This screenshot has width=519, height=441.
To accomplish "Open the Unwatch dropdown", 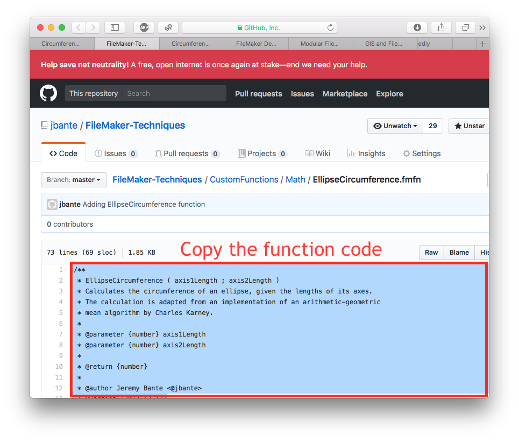I will point(395,126).
